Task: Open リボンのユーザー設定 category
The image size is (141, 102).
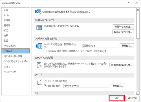Action: (x=13, y=56)
